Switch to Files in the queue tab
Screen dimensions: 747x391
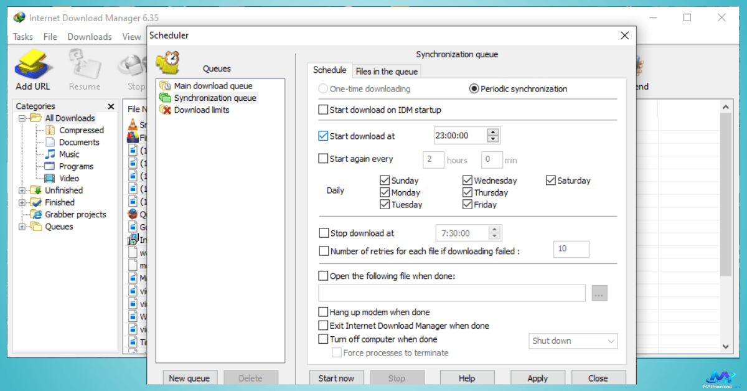tap(387, 72)
